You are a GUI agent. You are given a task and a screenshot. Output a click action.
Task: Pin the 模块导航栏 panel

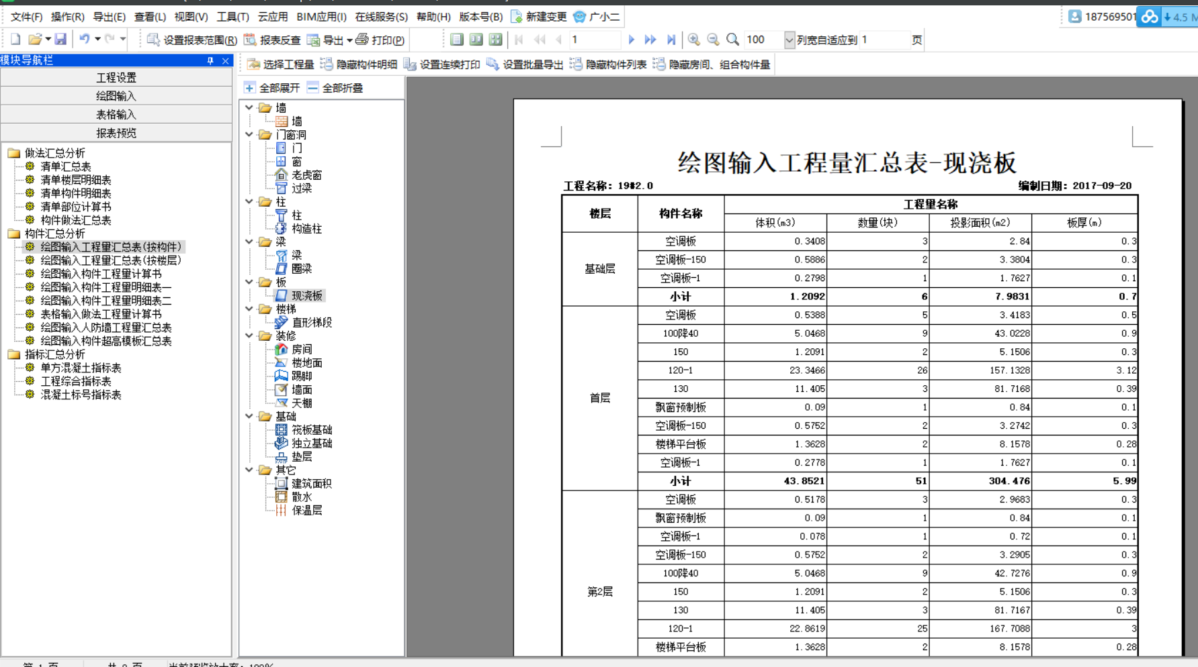click(210, 60)
